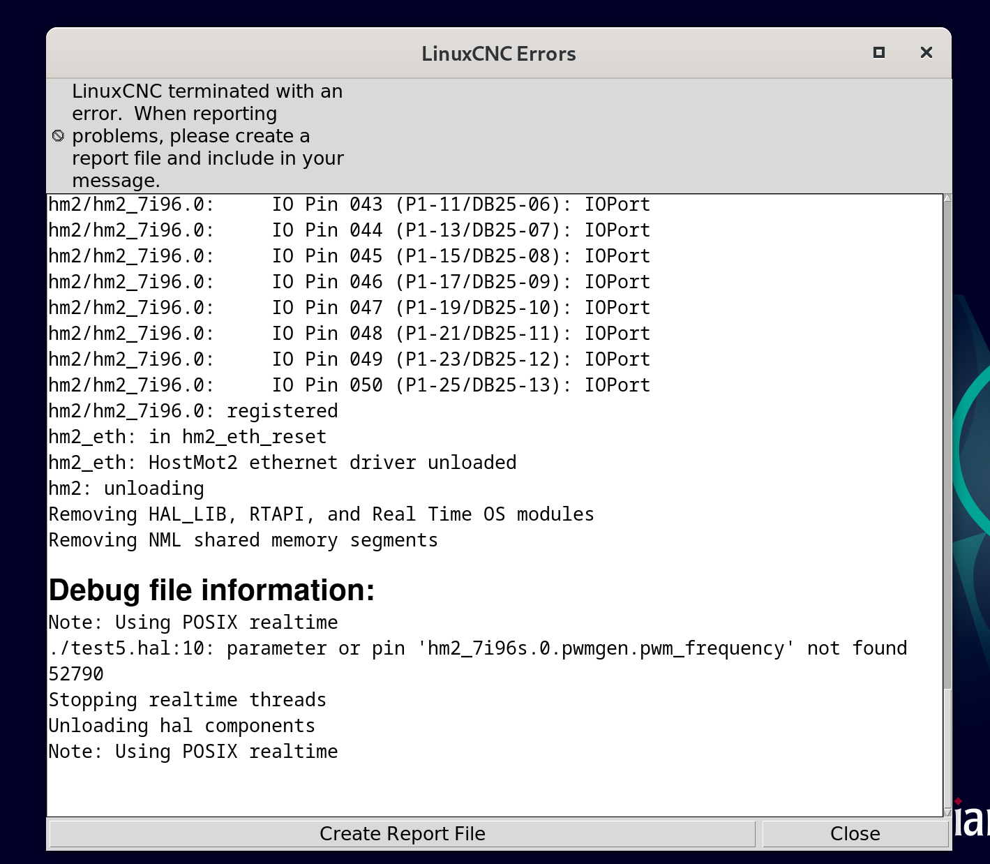Image resolution: width=990 pixels, height=864 pixels.
Task: Click the line 'IO Pin 046 (P1-17/DB25-09)'
Action: (350, 282)
